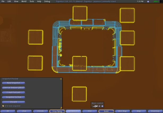Click the L$ buy currency icon
Screen dimensions: 163x113
[148, 1]
